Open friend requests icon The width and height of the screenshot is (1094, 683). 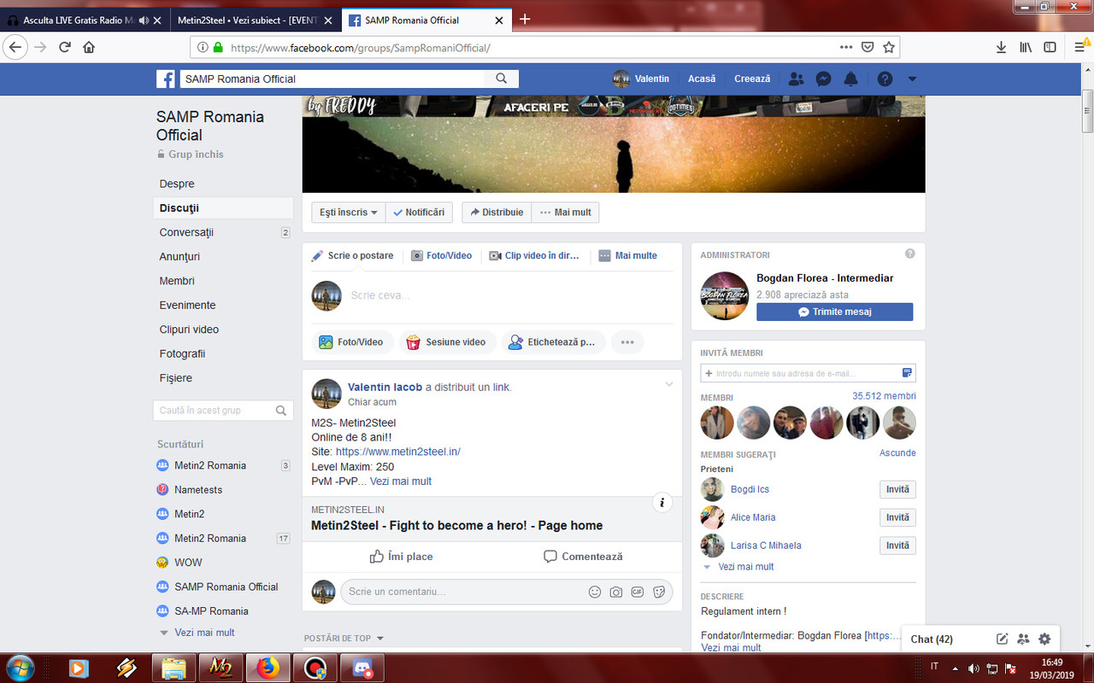tap(797, 79)
